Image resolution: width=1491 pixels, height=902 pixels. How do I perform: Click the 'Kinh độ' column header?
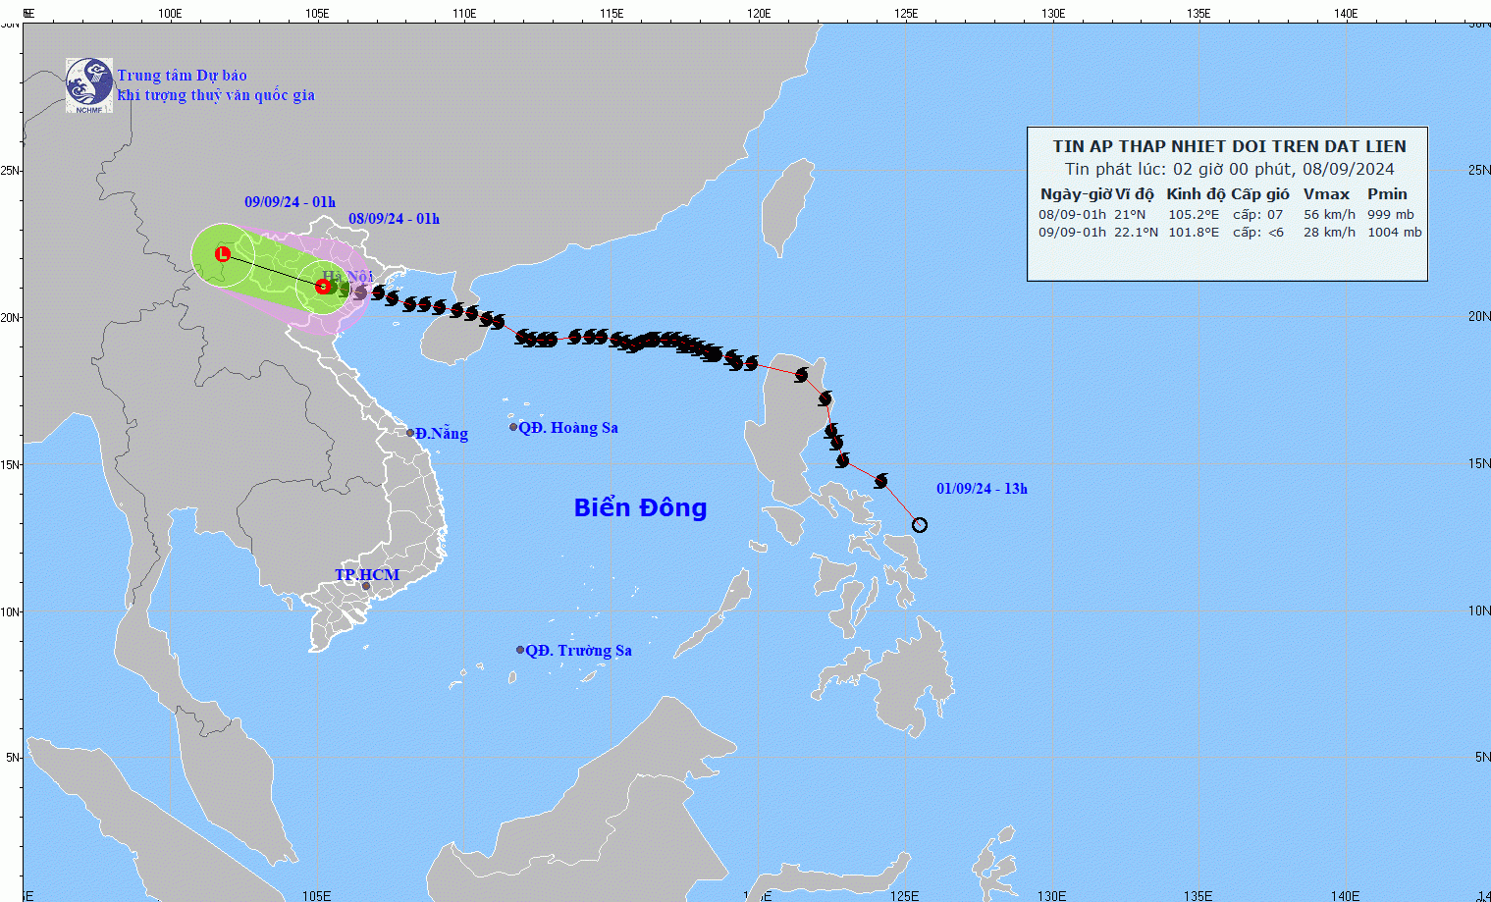(x=1196, y=194)
